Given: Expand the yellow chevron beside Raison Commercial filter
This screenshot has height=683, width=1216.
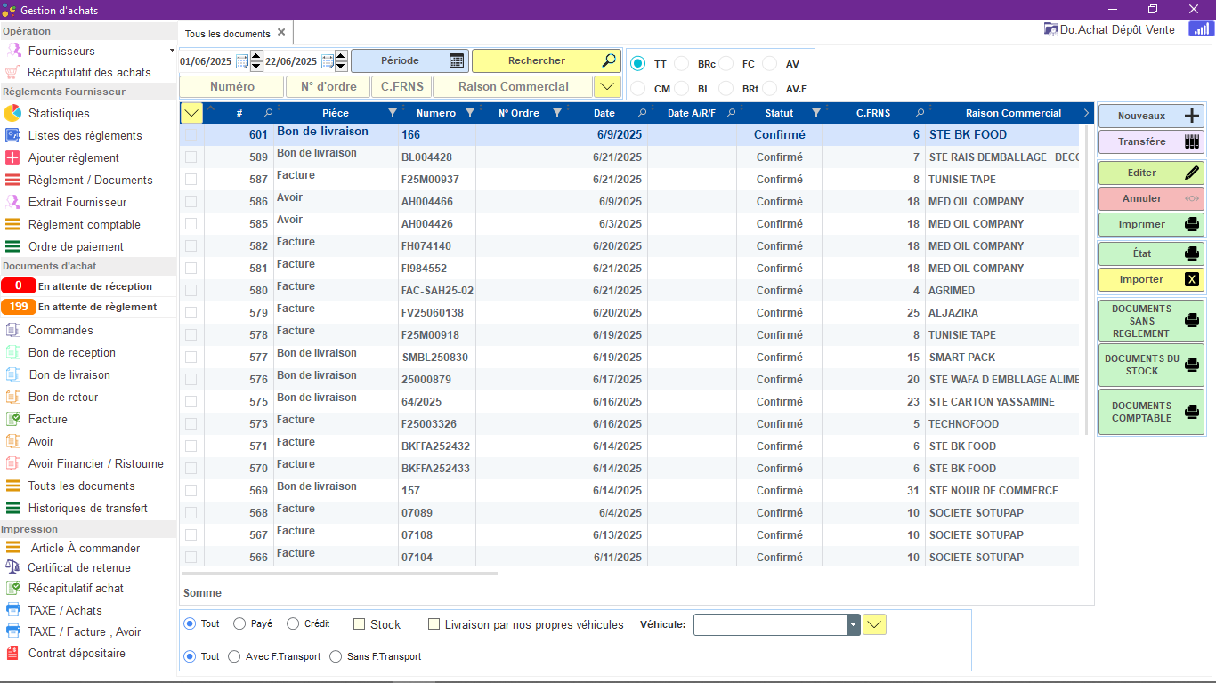Looking at the screenshot, I should pyautogui.click(x=607, y=86).
